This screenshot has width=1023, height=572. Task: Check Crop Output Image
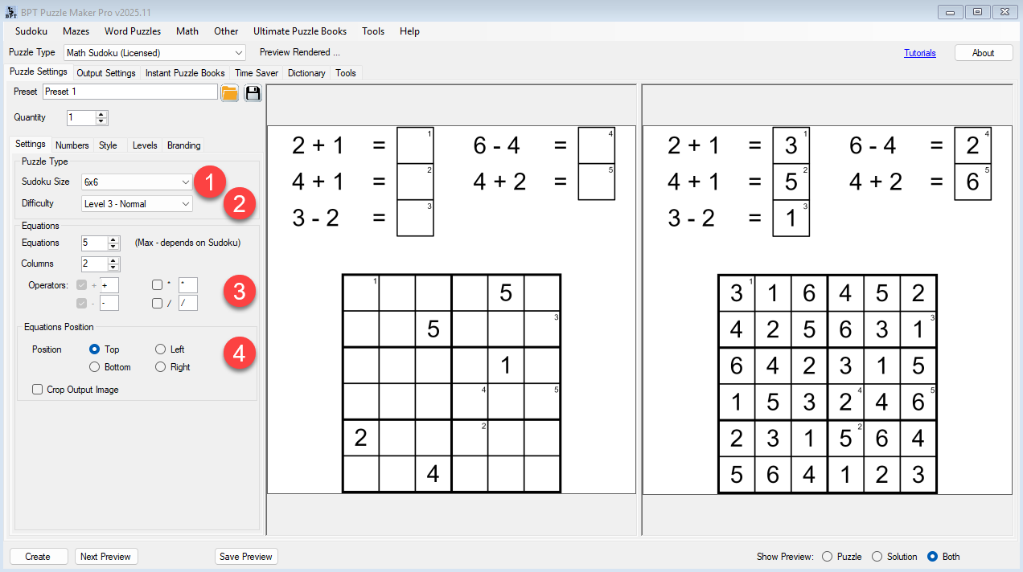(37, 389)
